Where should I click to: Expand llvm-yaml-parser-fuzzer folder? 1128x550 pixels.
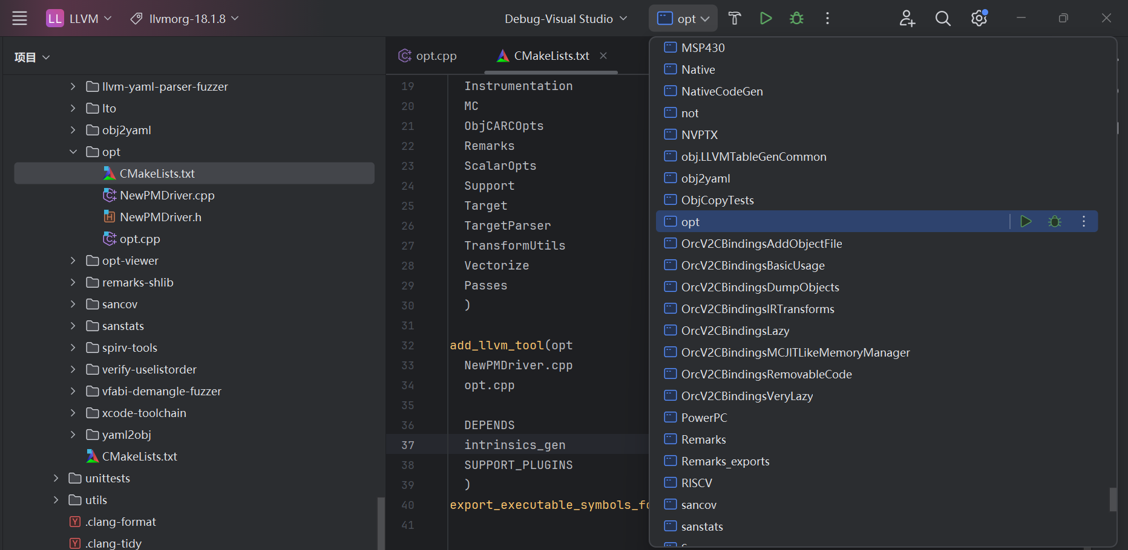(73, 86)
